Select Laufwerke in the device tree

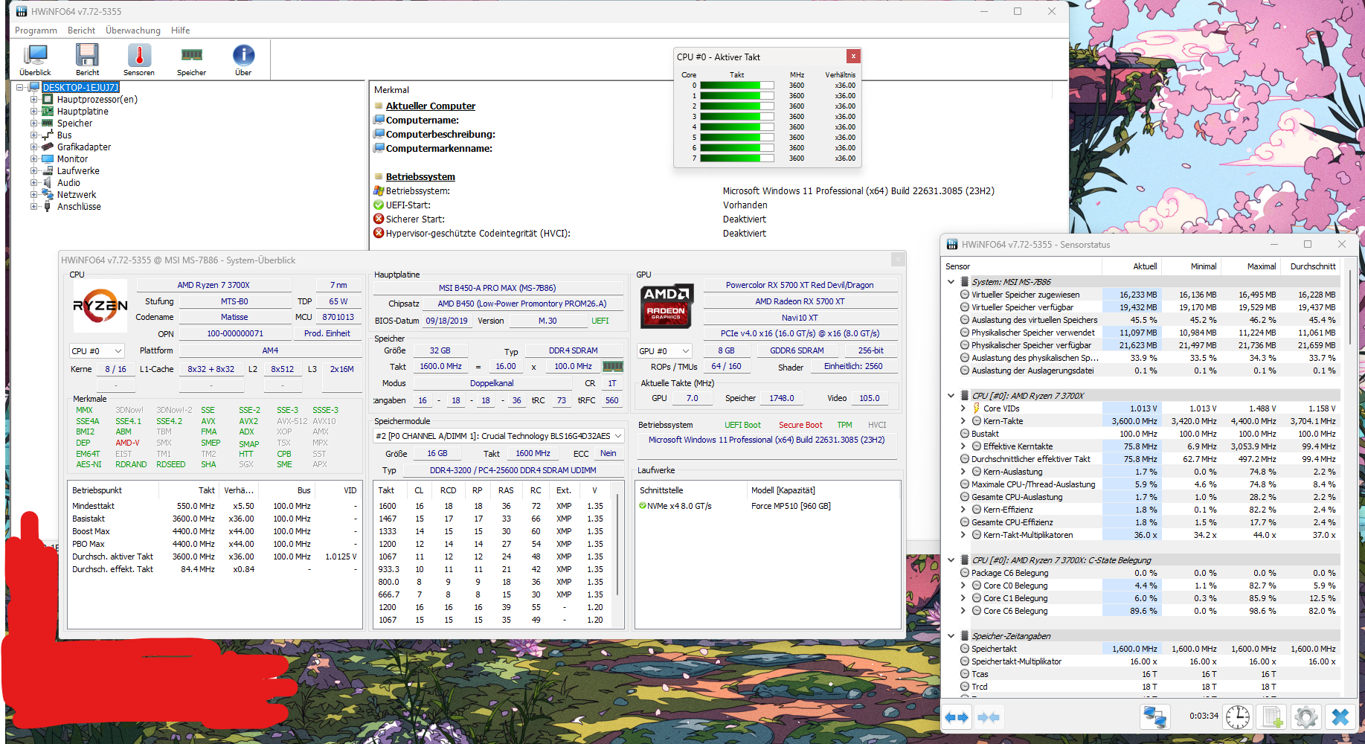(x=78, y=171)
